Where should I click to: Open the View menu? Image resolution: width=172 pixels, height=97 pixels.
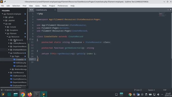(31, 6)
